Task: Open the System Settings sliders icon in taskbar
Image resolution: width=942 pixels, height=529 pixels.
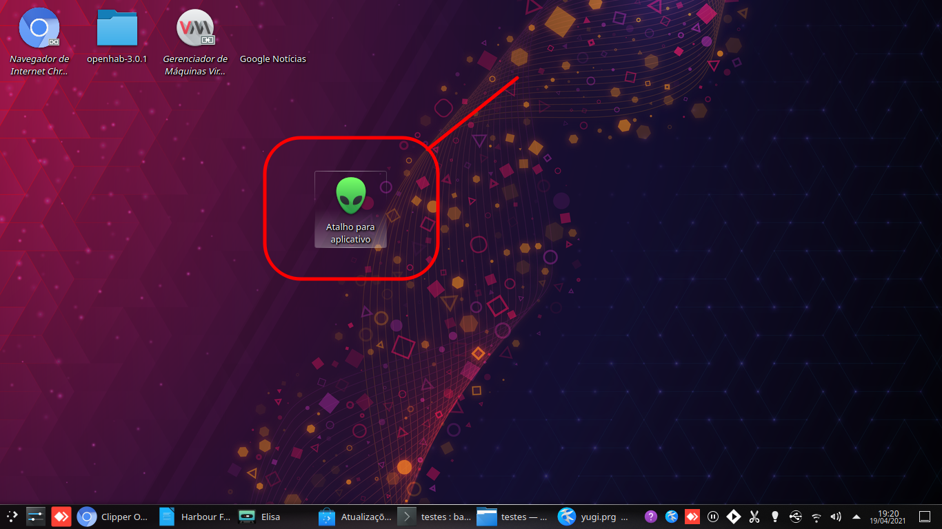Action: pos(36,517)
